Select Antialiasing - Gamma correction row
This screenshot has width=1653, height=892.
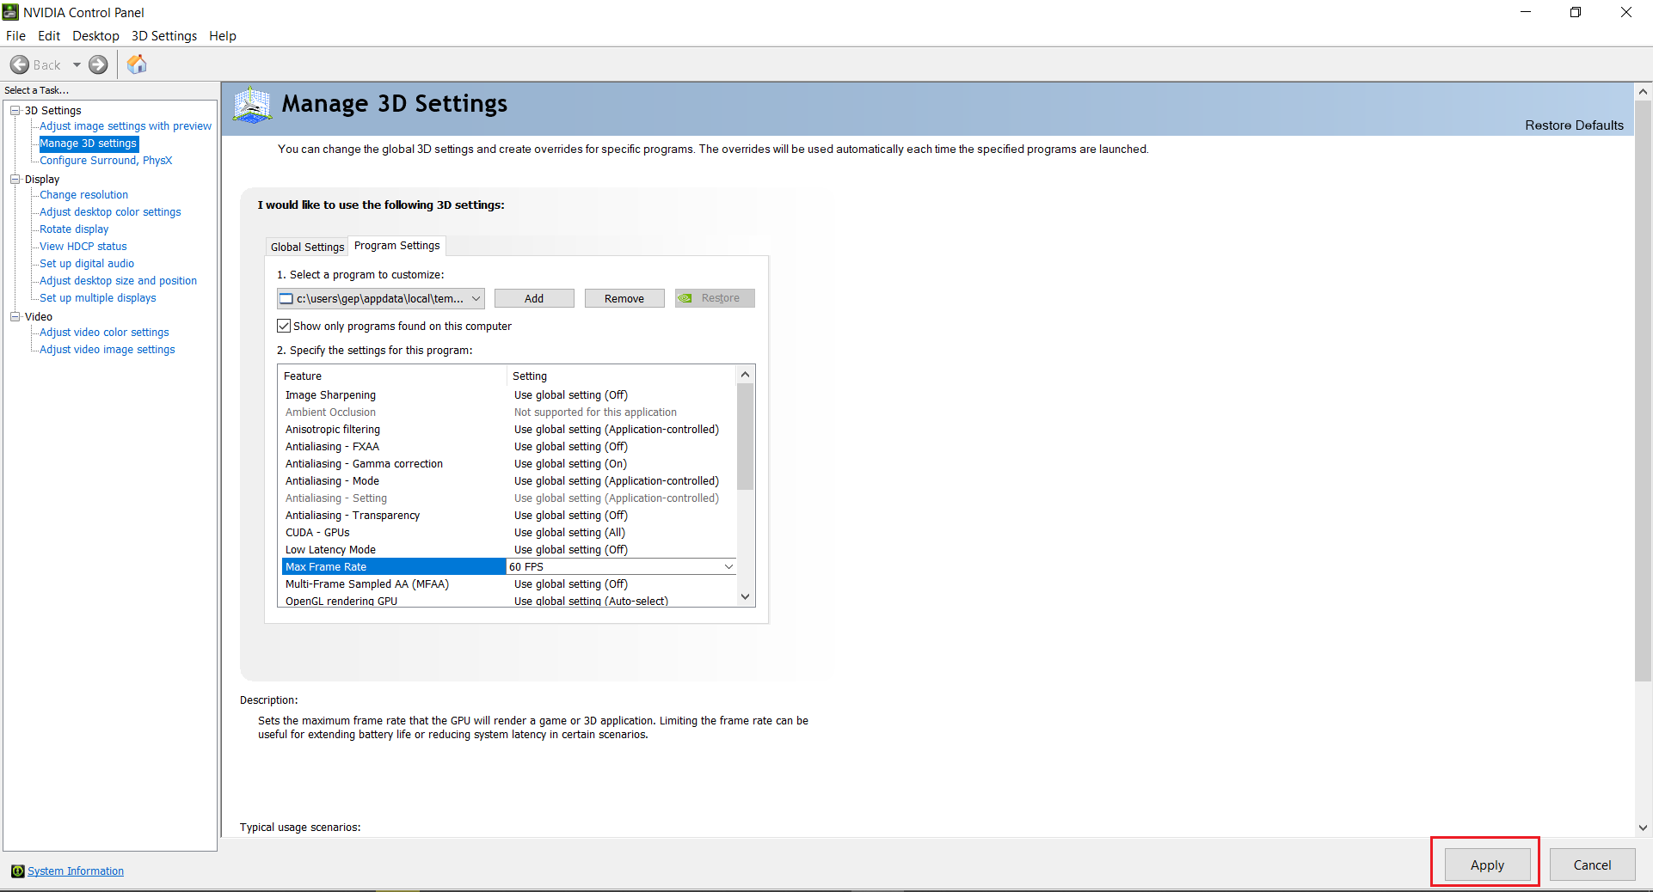pyautogui.click(x=509, y=464)
